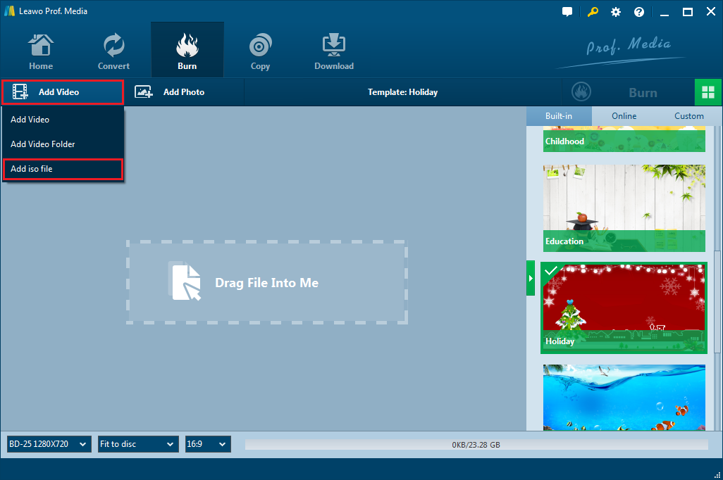This screenshot has width=723, height=480.
Task: Select the Burn module tab
Action: pos(187,51)
